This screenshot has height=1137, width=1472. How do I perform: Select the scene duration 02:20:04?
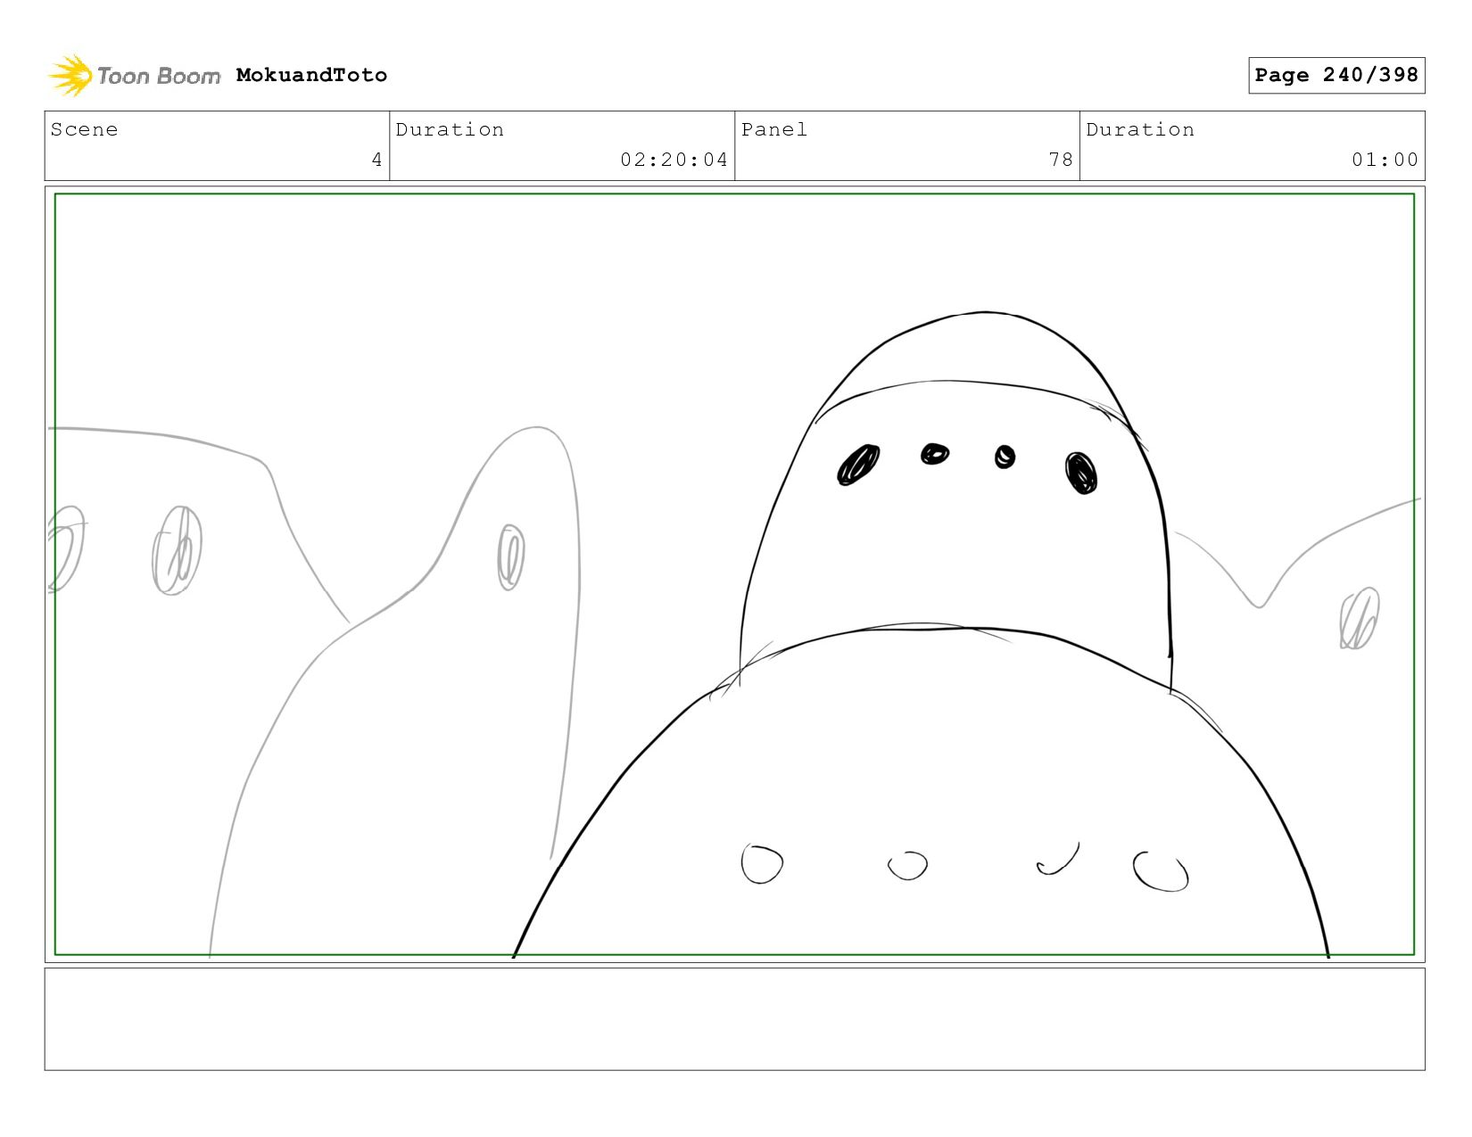coord(674,160)
